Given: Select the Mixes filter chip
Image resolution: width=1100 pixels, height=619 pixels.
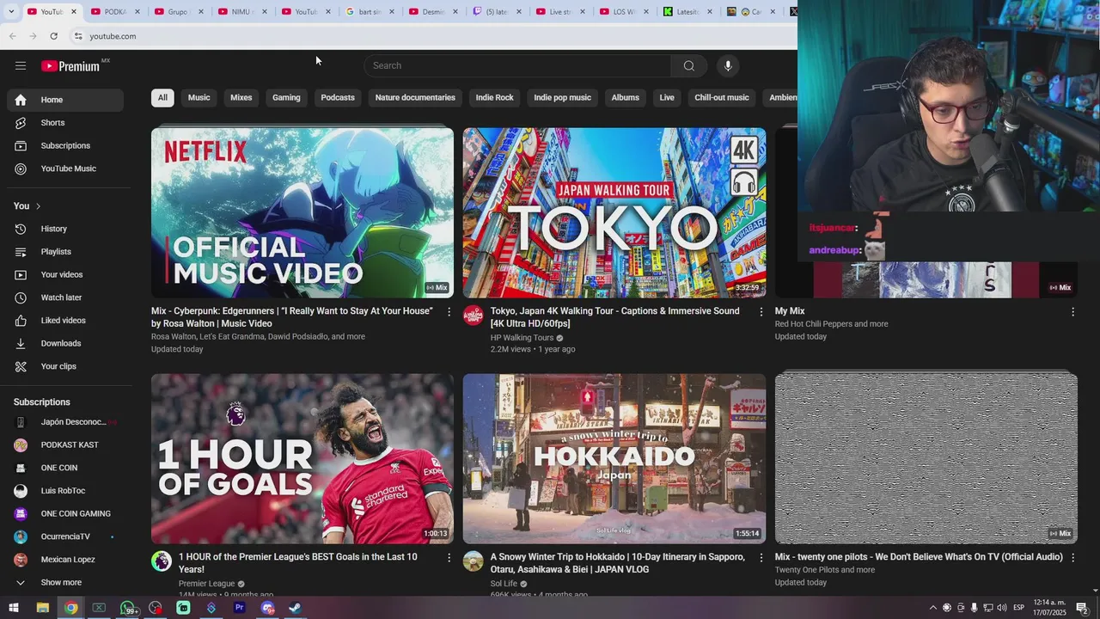Looking at the screenshot, I should [x=241, y=98].
